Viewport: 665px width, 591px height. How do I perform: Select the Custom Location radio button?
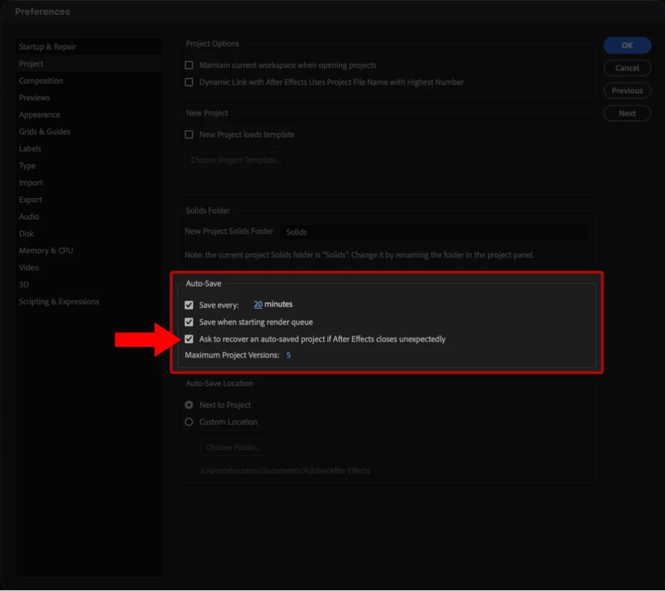coord(189,422)
